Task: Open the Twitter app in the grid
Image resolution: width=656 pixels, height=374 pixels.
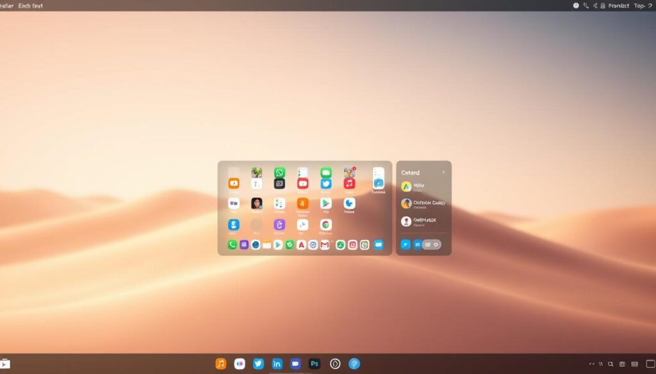Action: click(x=326, y=183)
